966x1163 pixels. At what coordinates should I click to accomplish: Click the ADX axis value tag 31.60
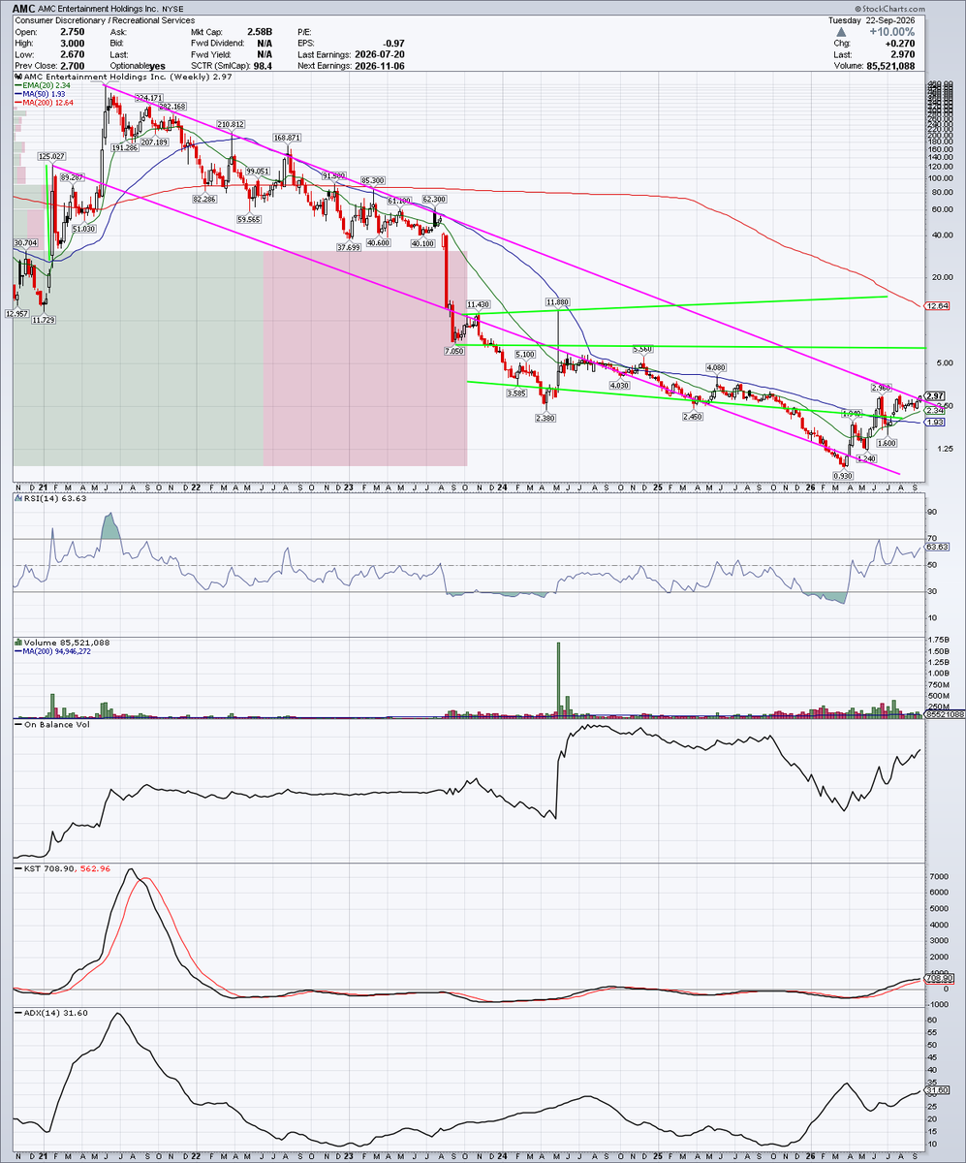pos(937,1089)
